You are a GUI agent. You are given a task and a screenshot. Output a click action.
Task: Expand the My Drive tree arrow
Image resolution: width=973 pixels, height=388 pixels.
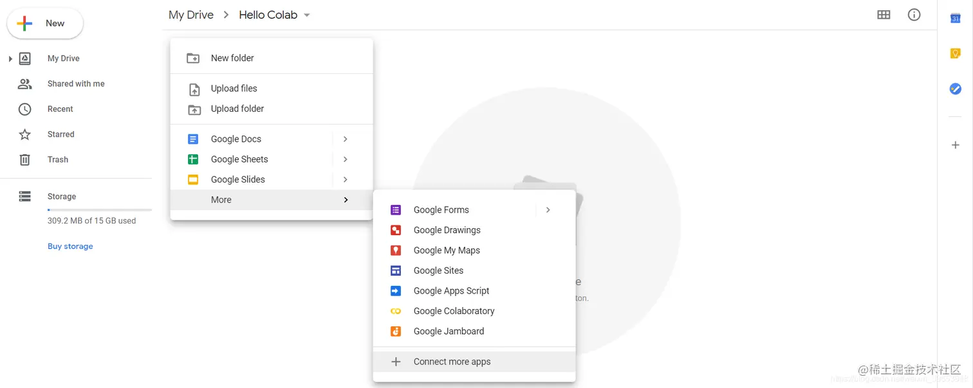pyautogui.click(x=10, y=59)
